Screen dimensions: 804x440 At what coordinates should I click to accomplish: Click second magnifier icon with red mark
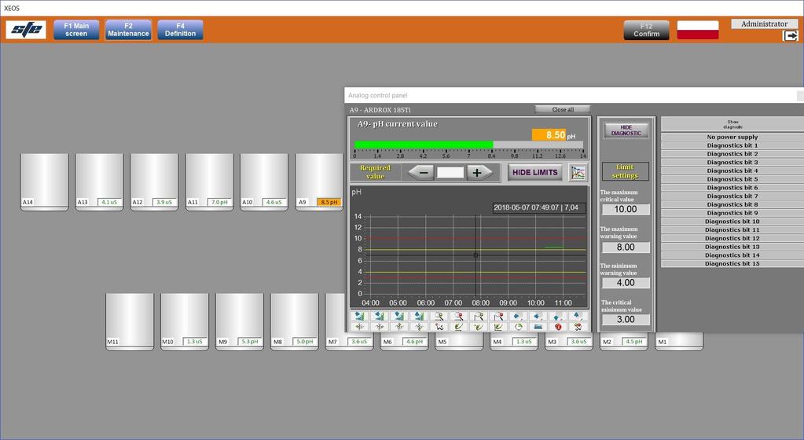coord(458,316)
